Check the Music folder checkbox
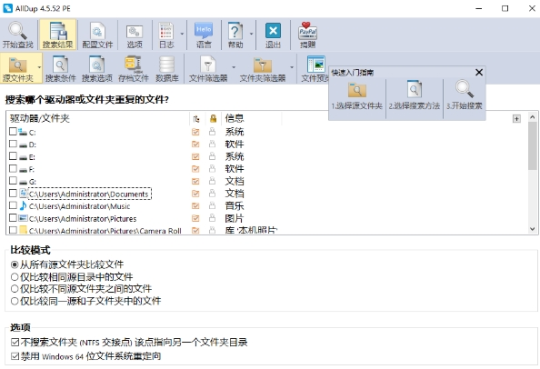 pyautogui.click(x=13, y=205)
